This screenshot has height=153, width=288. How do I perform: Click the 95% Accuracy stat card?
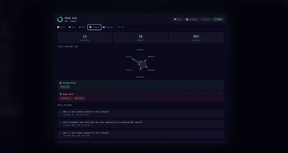tap(196, 38)
